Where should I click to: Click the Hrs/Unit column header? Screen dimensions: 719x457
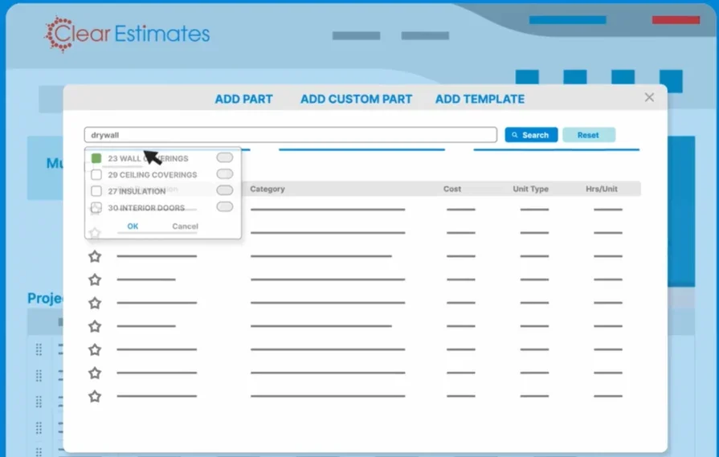click(x=601, y=189)
